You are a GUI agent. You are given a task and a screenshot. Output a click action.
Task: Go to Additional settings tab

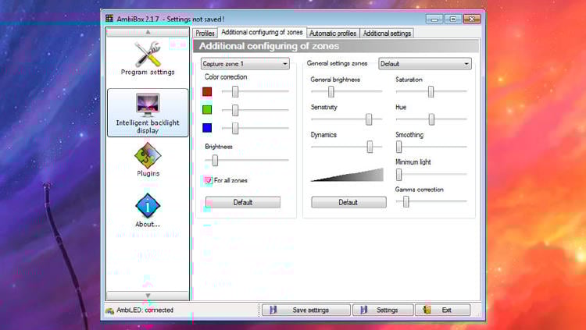coord(386,34)
